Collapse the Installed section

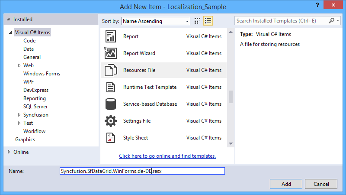(x=8, y=19)
